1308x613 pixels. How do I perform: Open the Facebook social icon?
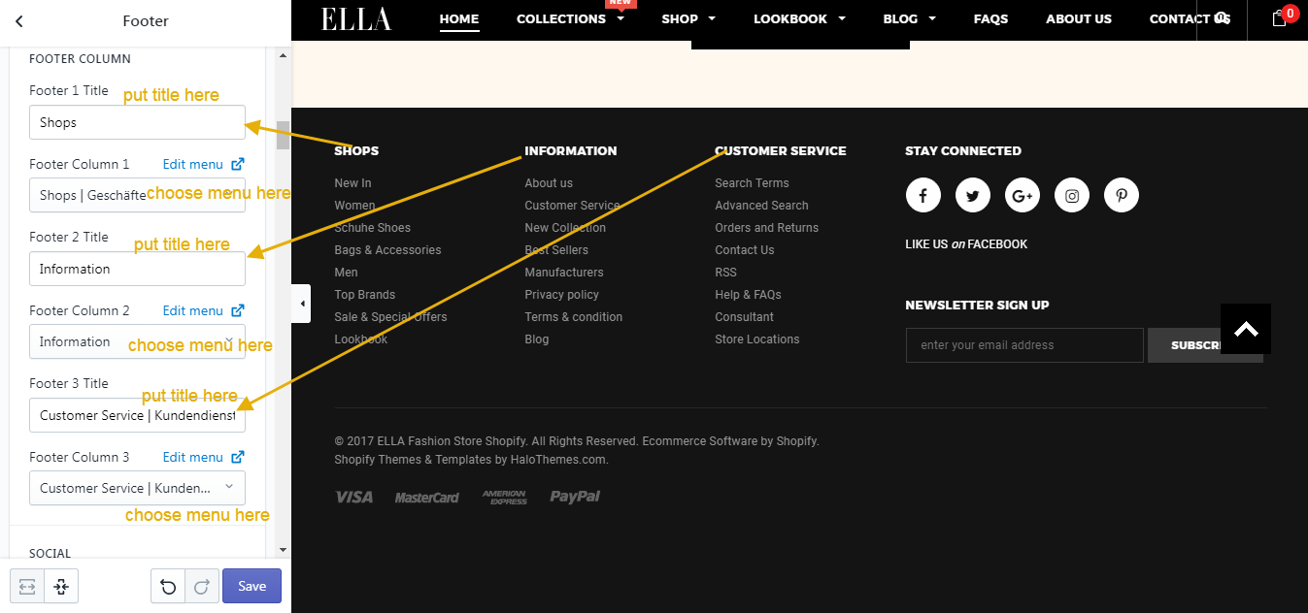point(922,195)
